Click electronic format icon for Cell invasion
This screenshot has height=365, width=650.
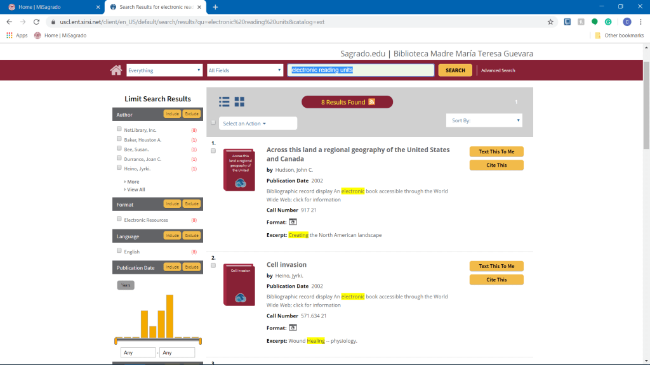pyautogui.click(x=293, y=328)
